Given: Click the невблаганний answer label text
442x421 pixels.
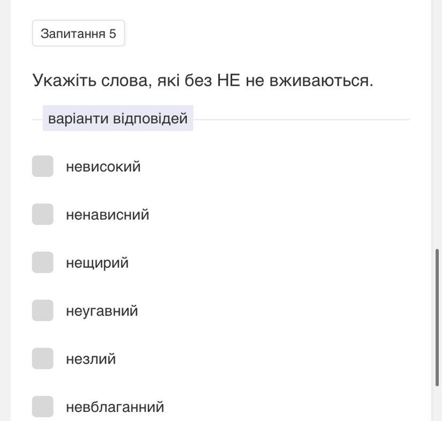Looking at the screenshot, I should pos(115,407).
